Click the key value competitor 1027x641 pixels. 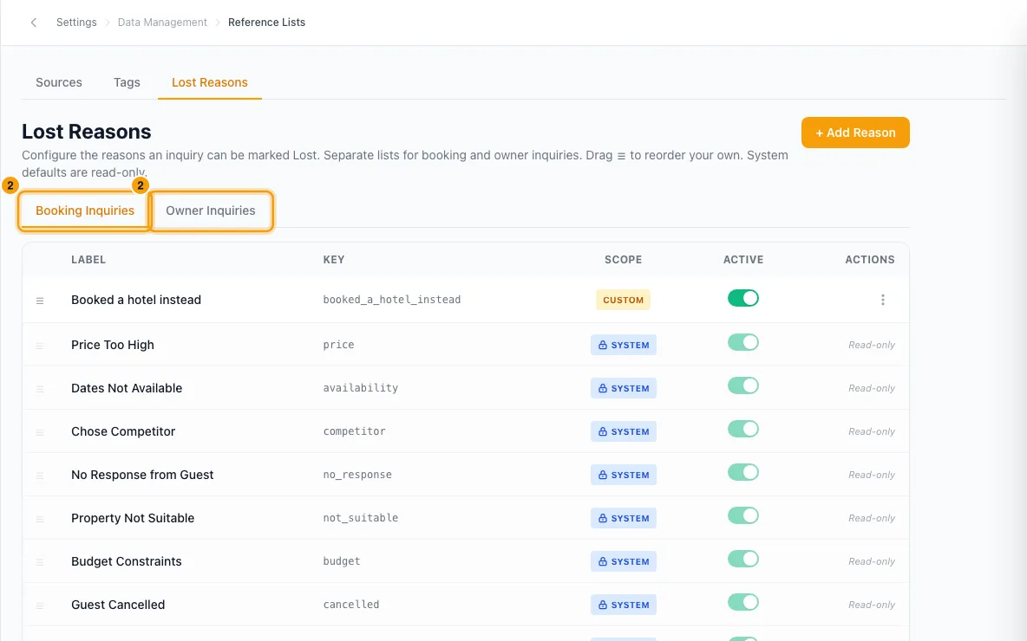[355, 431]
